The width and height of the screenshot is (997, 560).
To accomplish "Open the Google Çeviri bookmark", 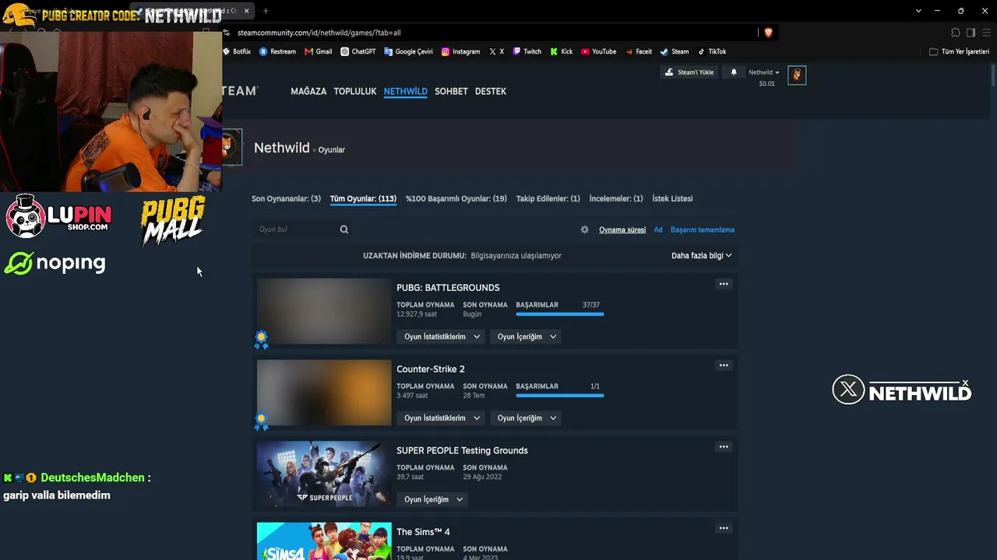I will point(409,52).
